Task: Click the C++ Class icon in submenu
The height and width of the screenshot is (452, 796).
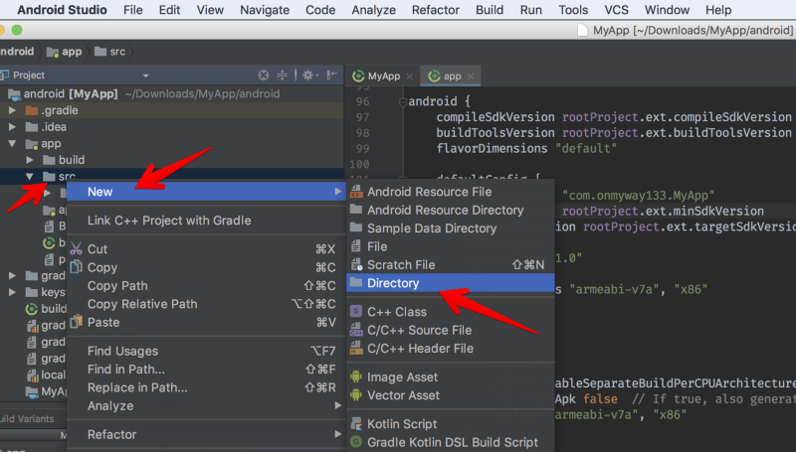Action: click(x=356, y=312)
